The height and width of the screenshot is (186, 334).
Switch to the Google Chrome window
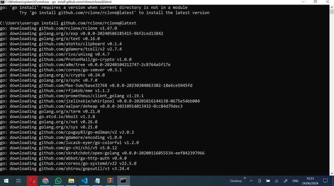coord(45,181)
